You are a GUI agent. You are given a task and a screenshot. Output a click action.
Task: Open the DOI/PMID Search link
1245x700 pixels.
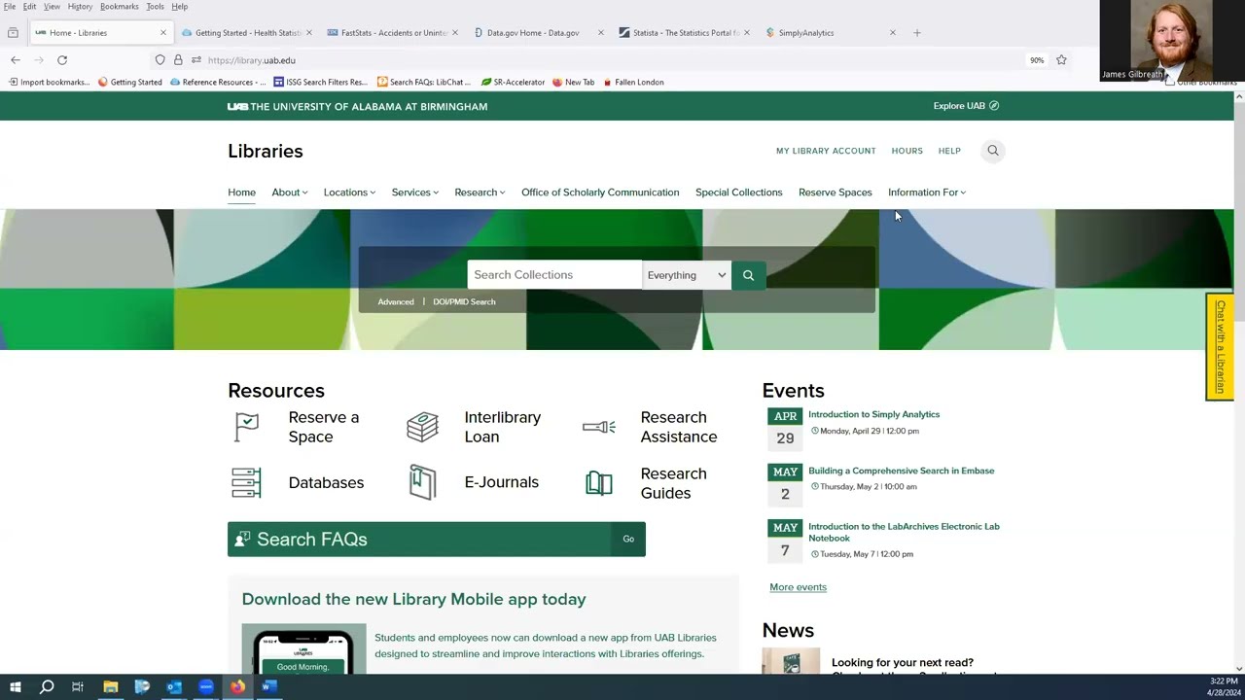pyautogui.click(x=464, y=302)
